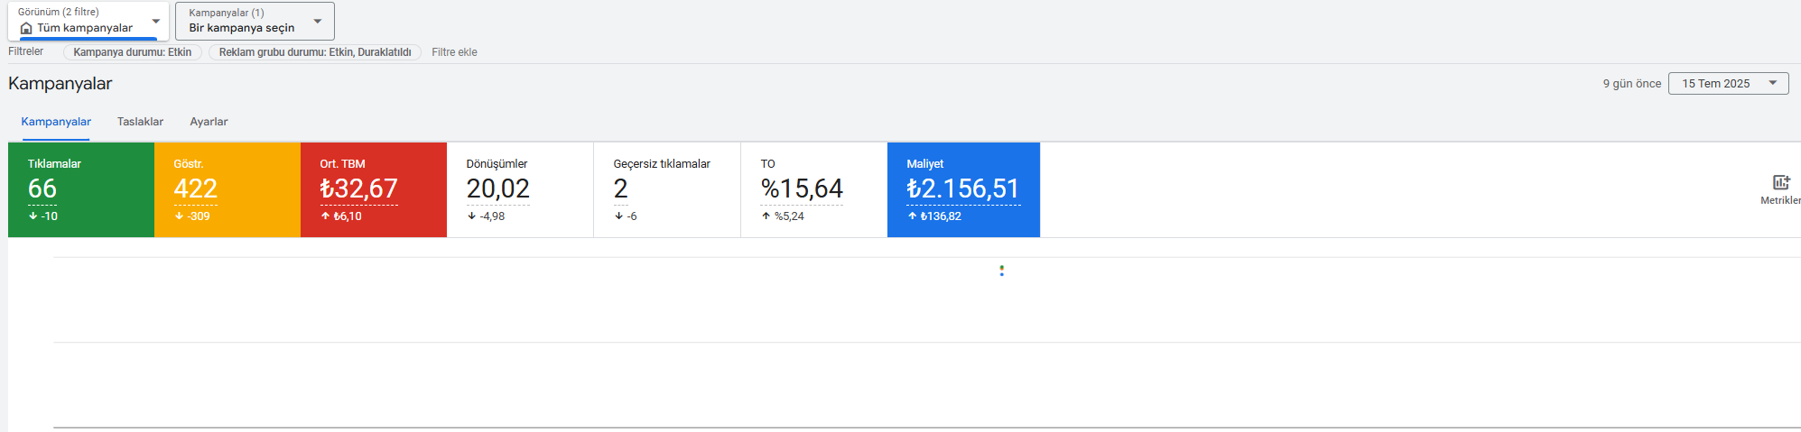The width and height of the screenshot is (1801, 432).
Task: Click the house icon beside Tüm kampanyalar
Action: pyautogui.click(x=26, y=28)
